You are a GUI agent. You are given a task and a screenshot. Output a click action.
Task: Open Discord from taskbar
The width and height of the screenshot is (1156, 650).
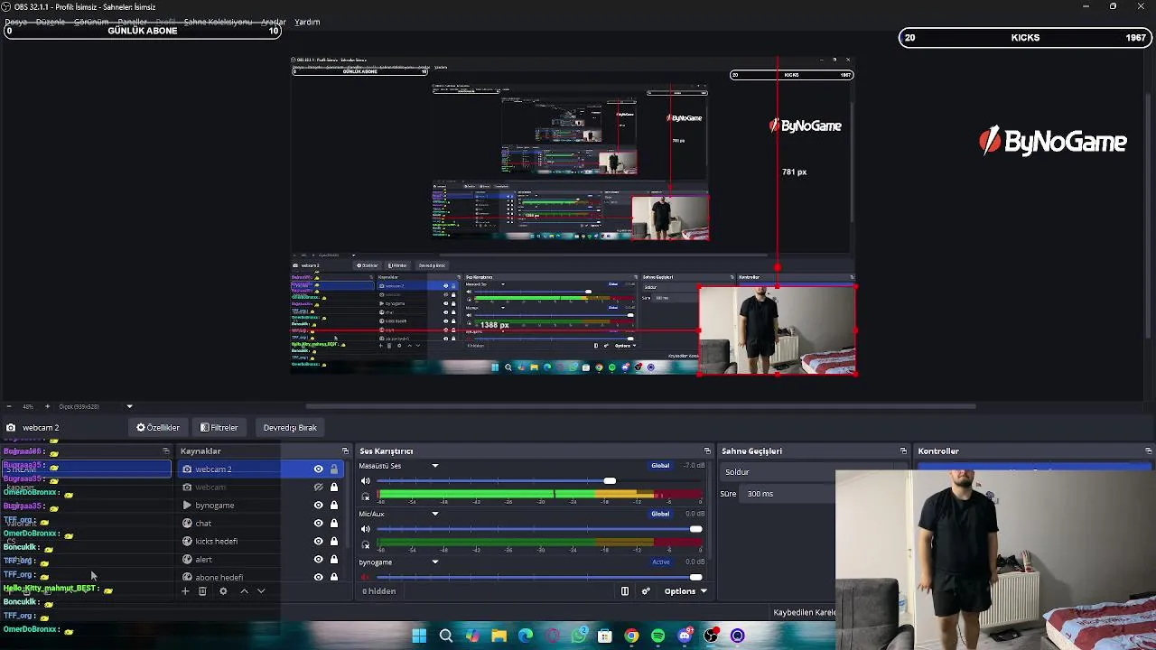[x=685, y=636]
